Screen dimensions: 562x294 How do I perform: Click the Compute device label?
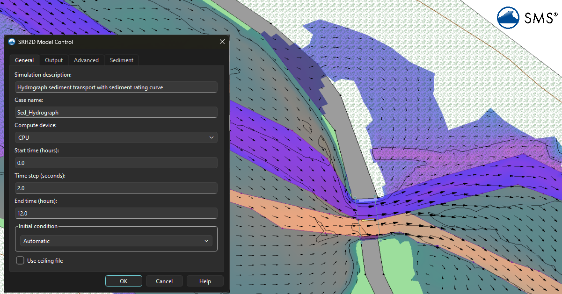[x=36, y=125]
